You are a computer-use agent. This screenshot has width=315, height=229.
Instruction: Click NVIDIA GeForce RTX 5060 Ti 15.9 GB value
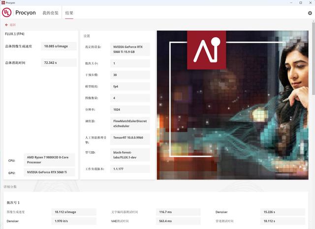pyautogui.click(x=130, y=49)
